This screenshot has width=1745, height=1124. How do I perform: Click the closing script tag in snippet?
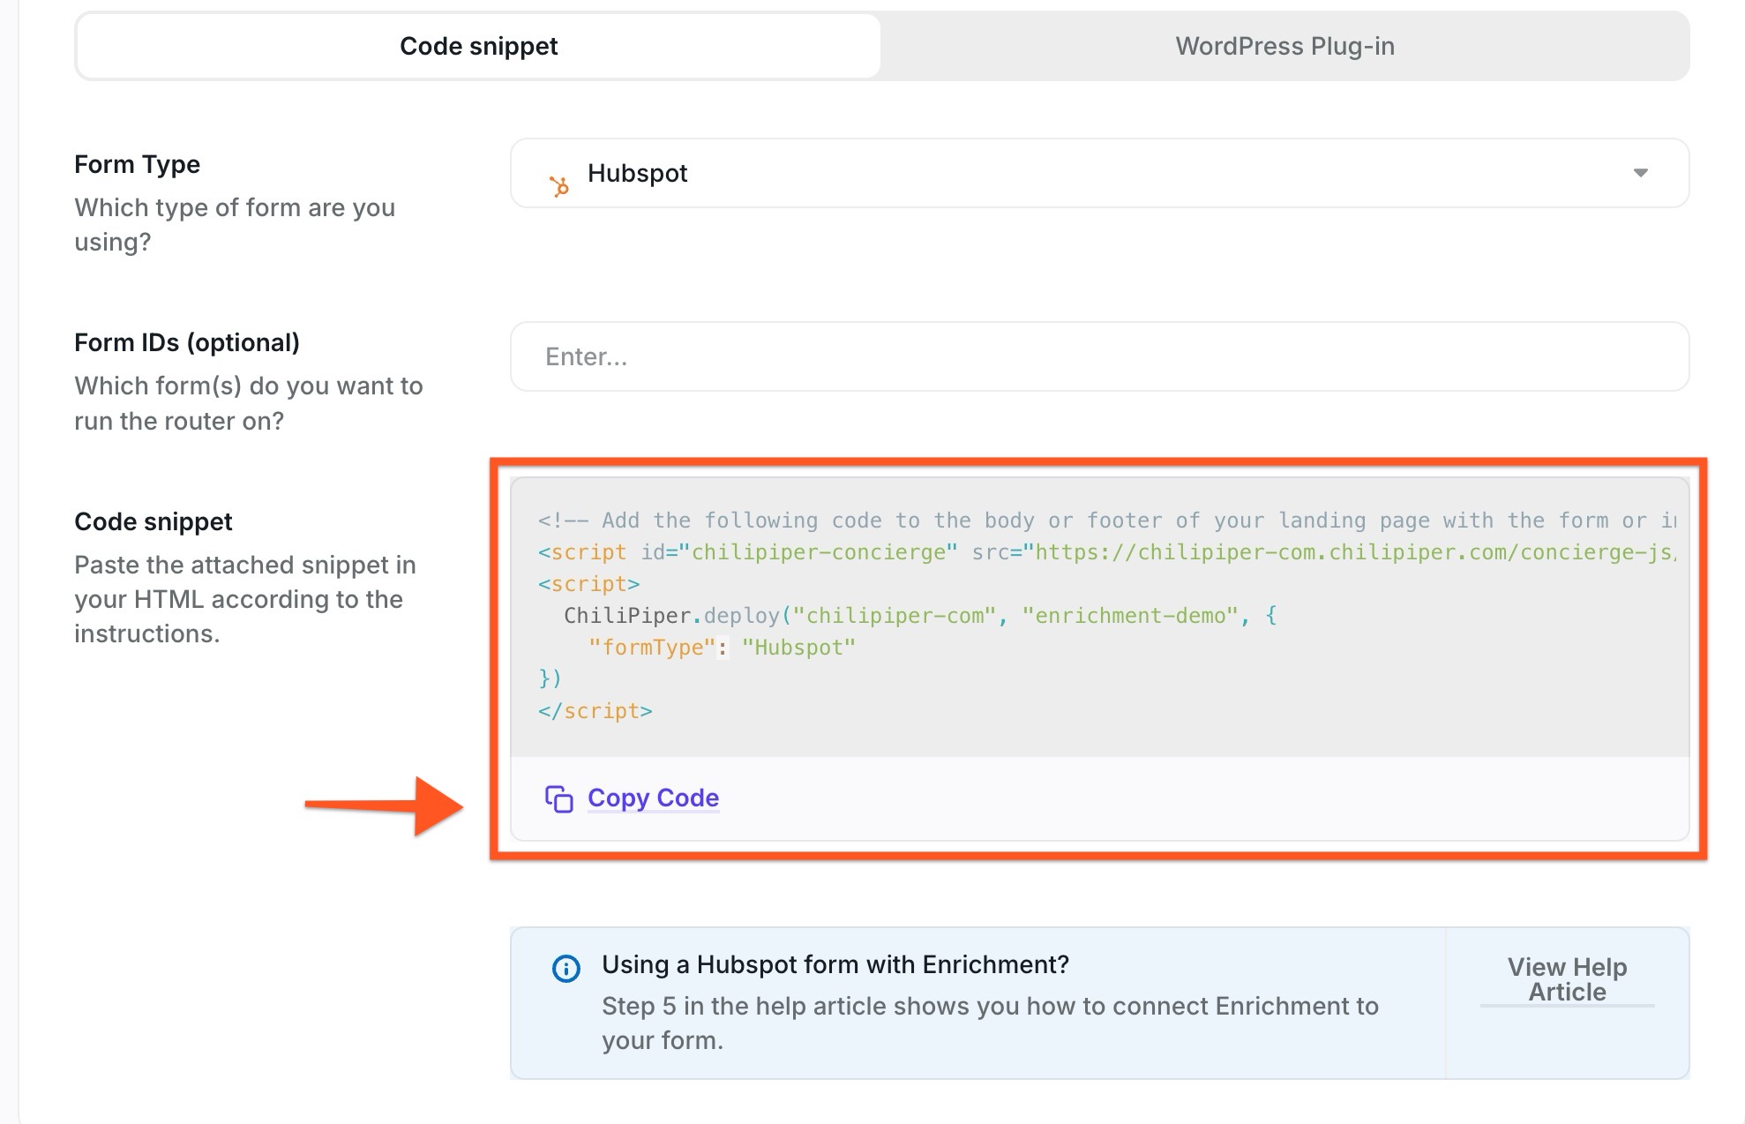(596, 710)
